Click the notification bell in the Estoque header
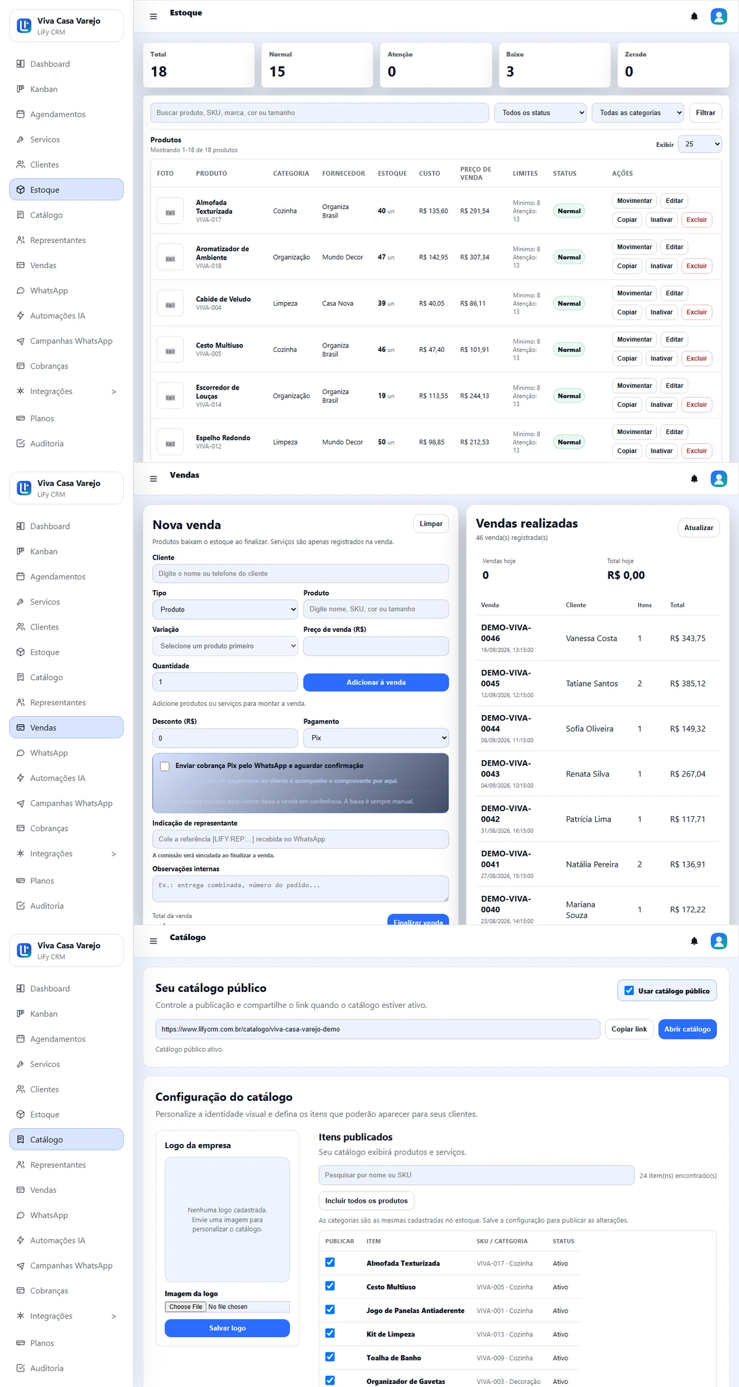The height and width of the screenshot is (1387, 739). [x=694, y=17]
